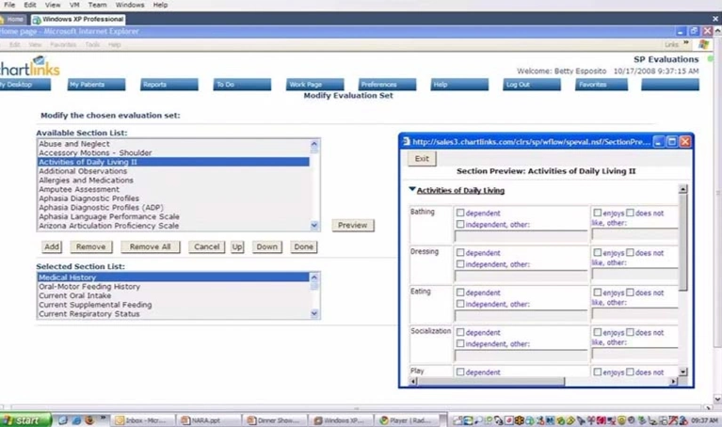Select 'Additional Observations' list item
This screenshot has height=427, width=722.
[173, 171]
